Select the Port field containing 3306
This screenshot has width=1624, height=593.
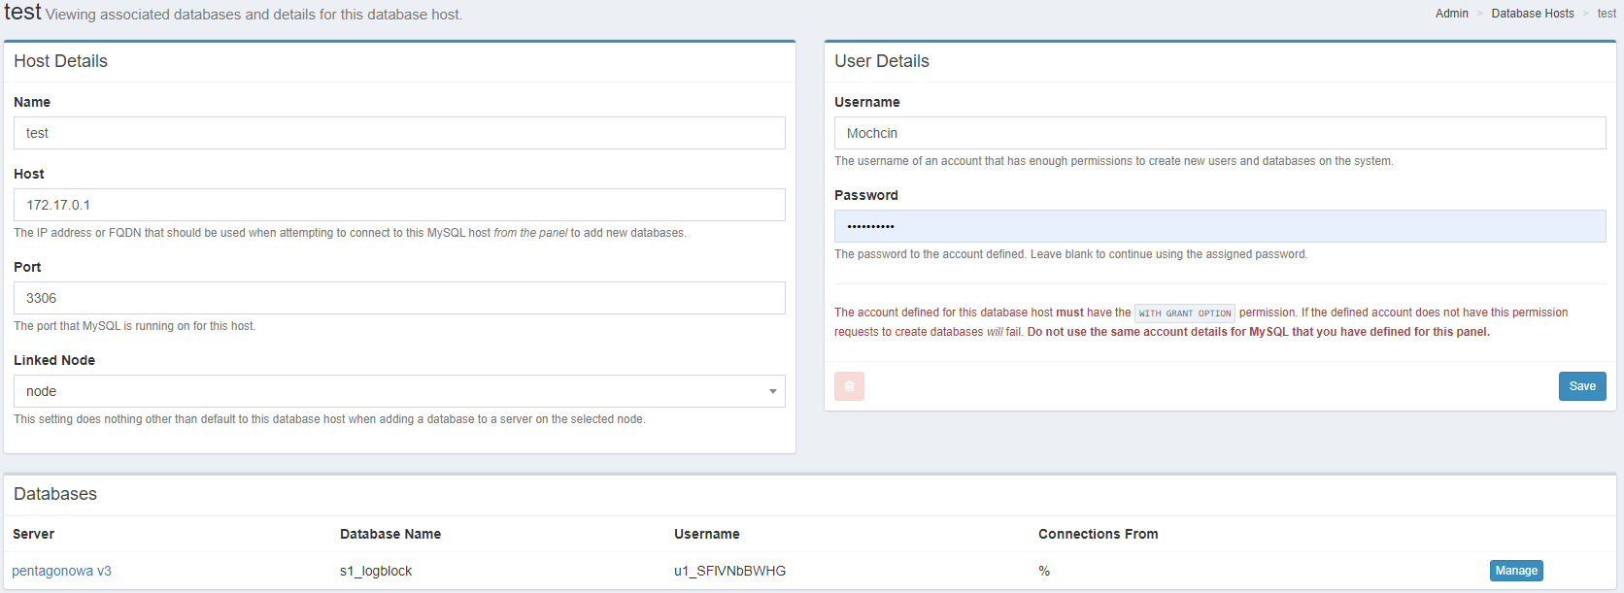[x=399, y=298]
